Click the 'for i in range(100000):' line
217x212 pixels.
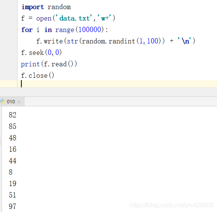(x=64, y=30)
